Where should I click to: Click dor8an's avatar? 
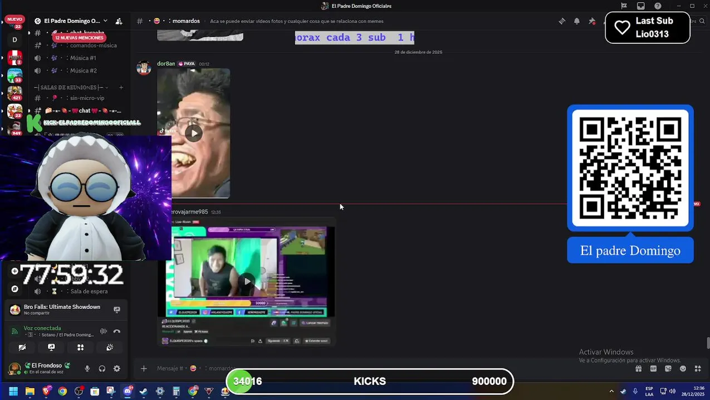144,68
